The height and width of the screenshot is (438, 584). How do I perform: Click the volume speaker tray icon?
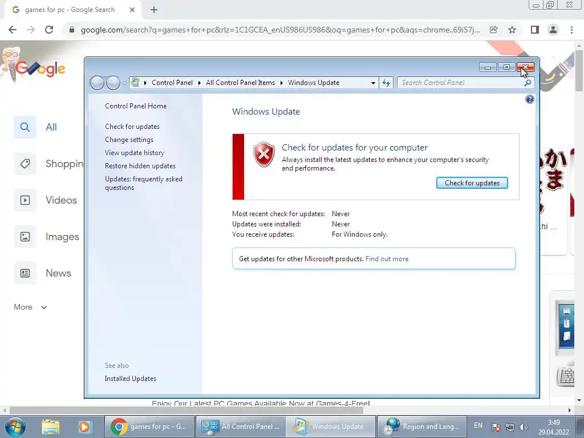click(524, 427)
